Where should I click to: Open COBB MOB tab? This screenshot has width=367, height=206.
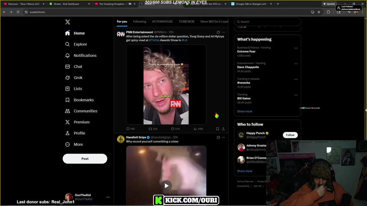pyautogui.click(x=186, y=22)
